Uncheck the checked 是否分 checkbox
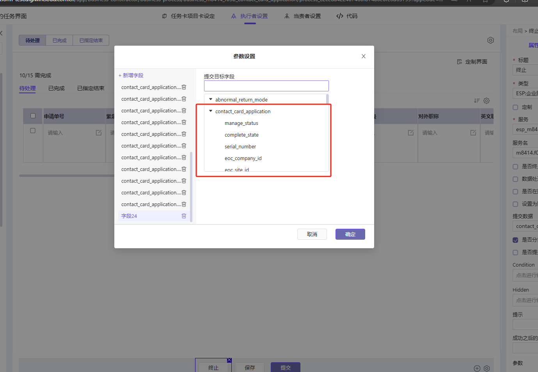538x372 pixels. point(515,240)
